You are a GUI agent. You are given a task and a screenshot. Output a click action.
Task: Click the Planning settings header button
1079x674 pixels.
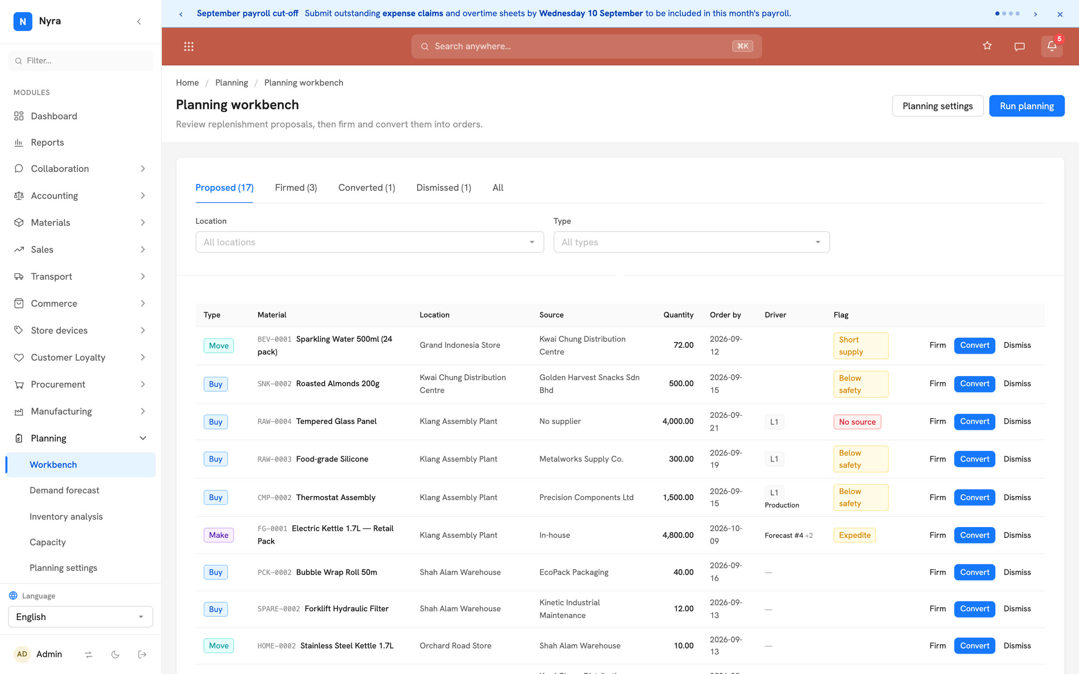coord(937,106)
